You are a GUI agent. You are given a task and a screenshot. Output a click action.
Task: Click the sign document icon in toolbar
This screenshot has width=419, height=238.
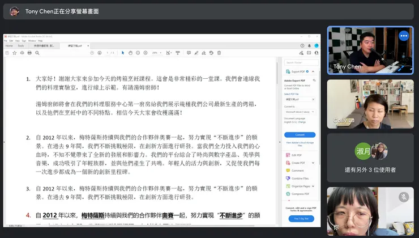click(x=204, y=53)
